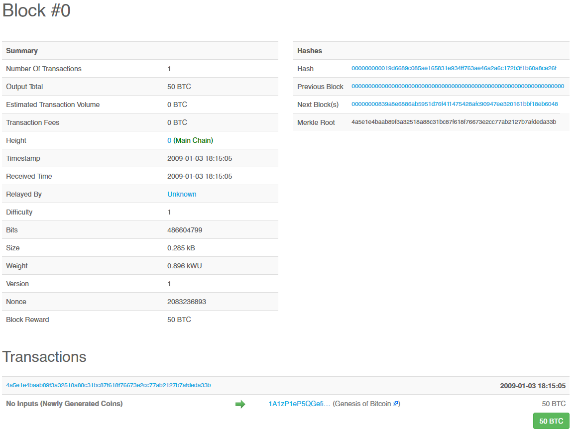This screenshot has height=436, width=579.
Task: Open the 1A1zP1eP5QGefi… address link
Action: pyautogui.click(x=299, y=404)
